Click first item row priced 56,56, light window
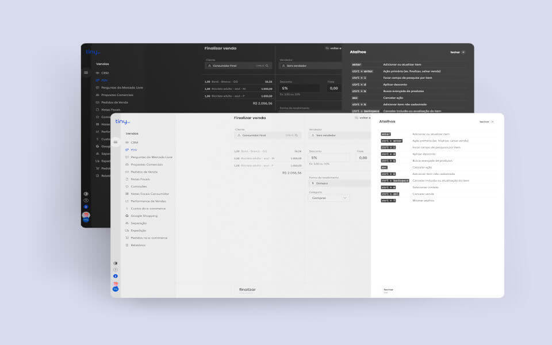 [267, 151]
